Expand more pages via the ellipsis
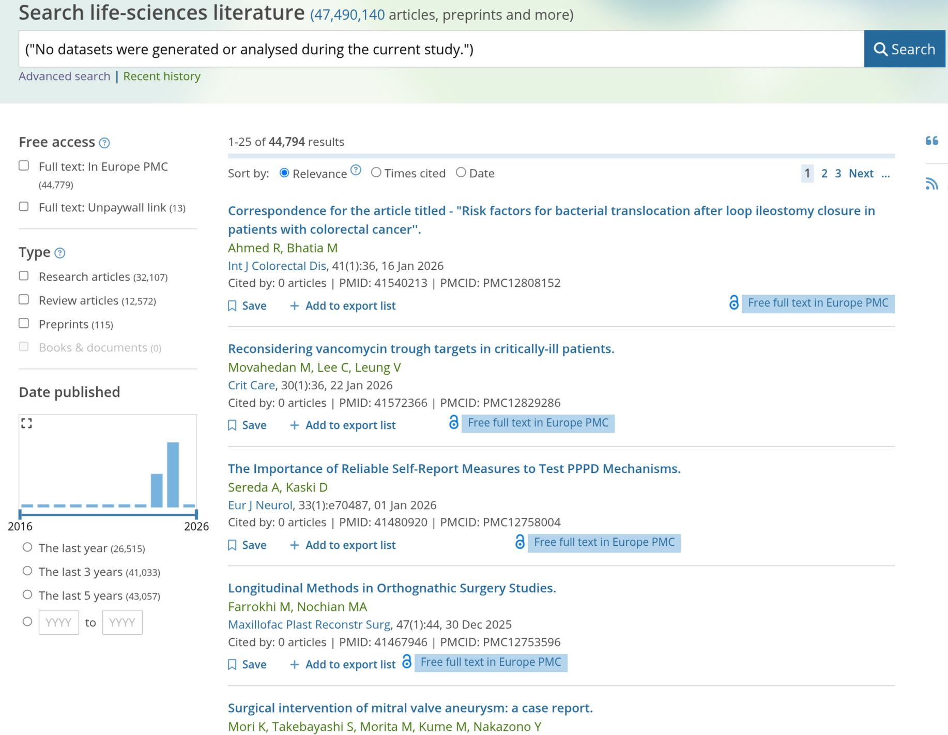 pyautogui.click(x=885, y=174)
